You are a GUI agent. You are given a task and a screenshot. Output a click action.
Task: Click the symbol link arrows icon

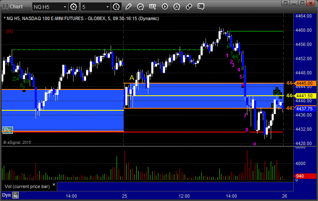(x=189, y=7)
